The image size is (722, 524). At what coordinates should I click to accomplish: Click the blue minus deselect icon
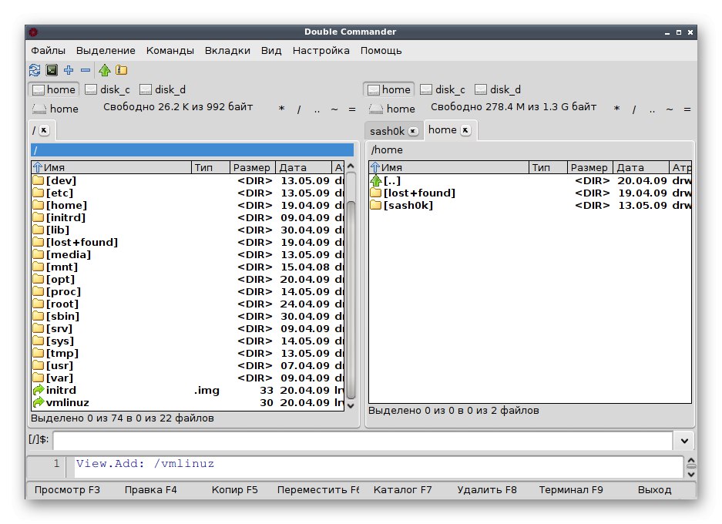click(86, 70)
